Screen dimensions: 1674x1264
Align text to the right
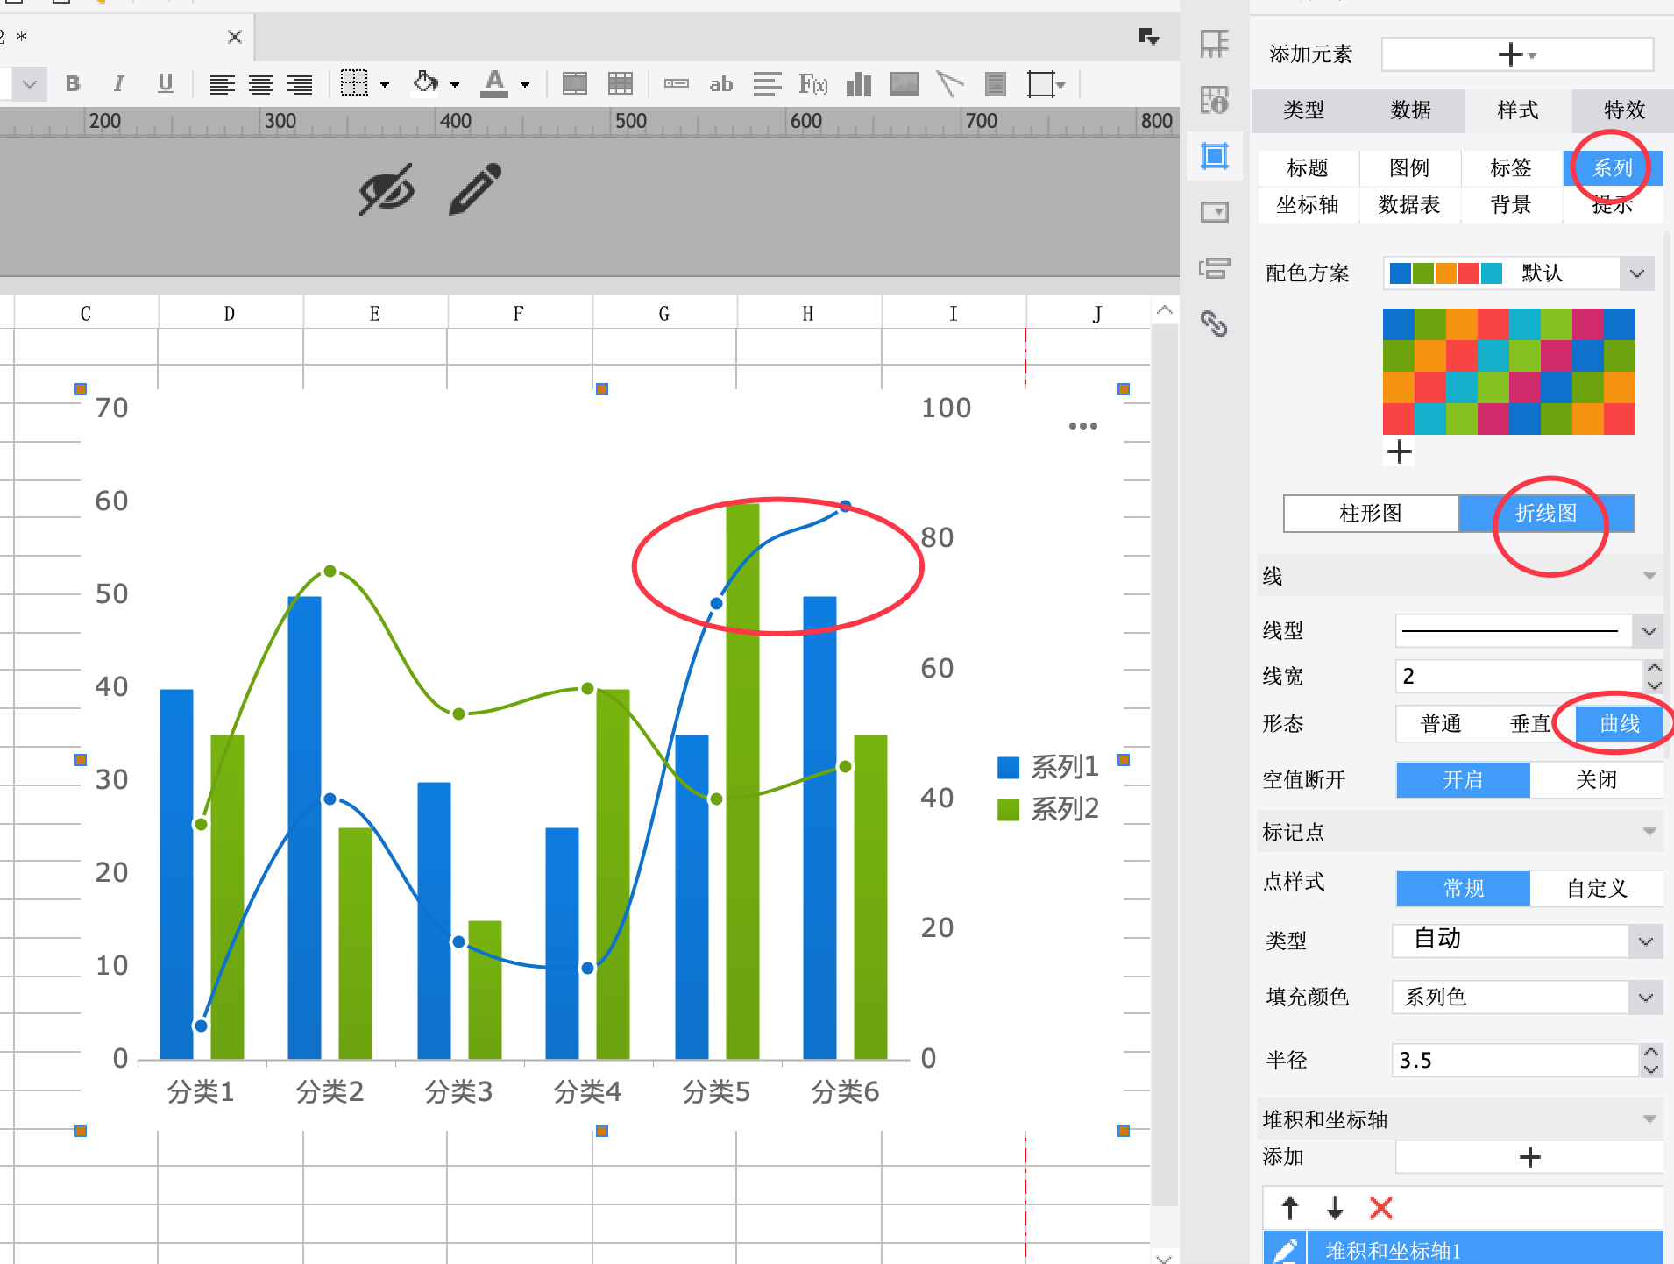coord(300,84)
